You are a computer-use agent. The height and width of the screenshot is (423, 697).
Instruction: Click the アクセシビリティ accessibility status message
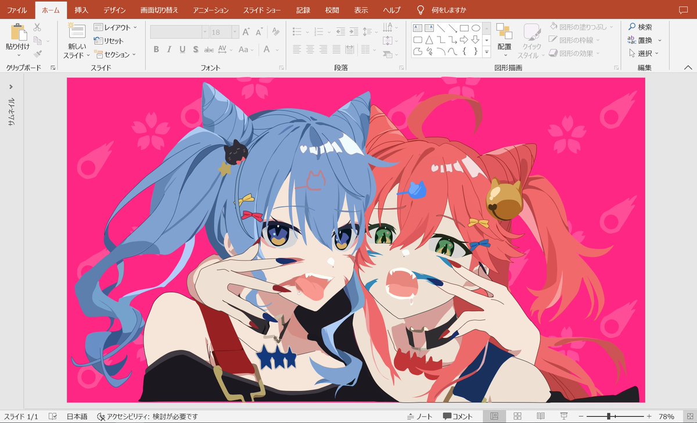(x=148, y=417)
